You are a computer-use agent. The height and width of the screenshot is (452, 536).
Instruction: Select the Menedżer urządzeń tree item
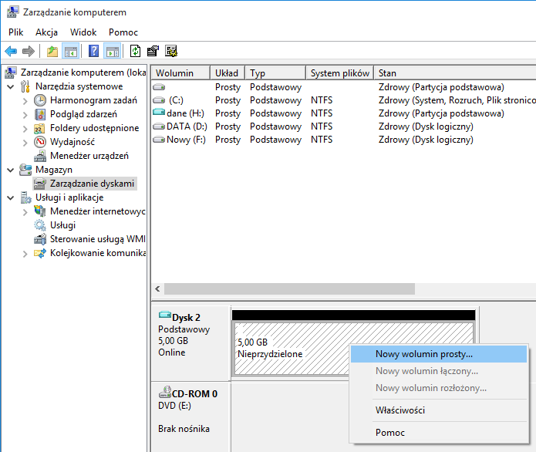pyautogui.click(x=89, y=156)
